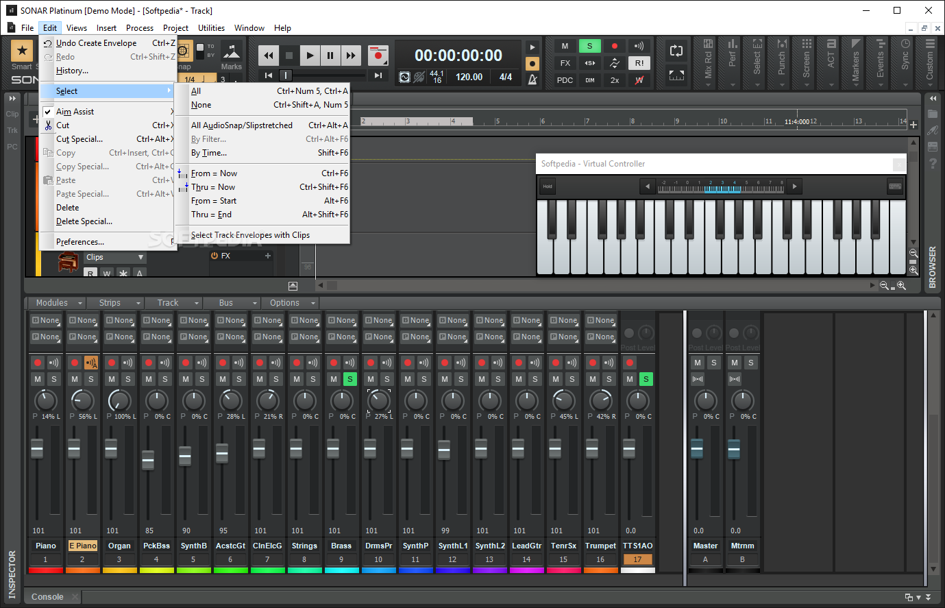
Task: Choose From = Now menu entry
Action: (262, 173)
